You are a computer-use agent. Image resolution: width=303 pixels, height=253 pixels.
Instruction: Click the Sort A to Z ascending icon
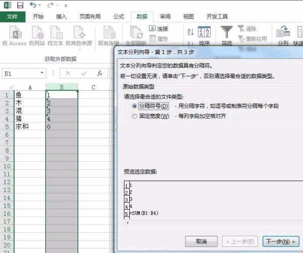coord(190,31)
